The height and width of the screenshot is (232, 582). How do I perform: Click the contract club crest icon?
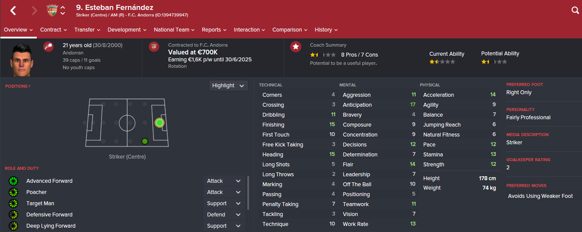pos(154,47)
